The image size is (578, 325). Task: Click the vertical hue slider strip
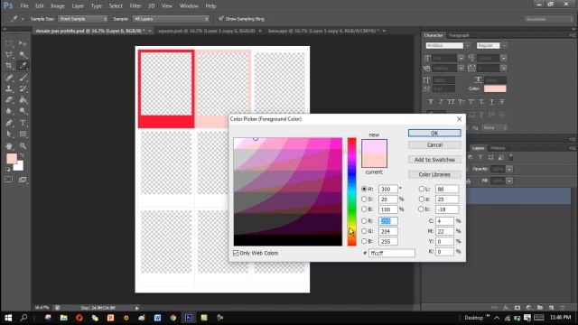(x=351, y=191)
